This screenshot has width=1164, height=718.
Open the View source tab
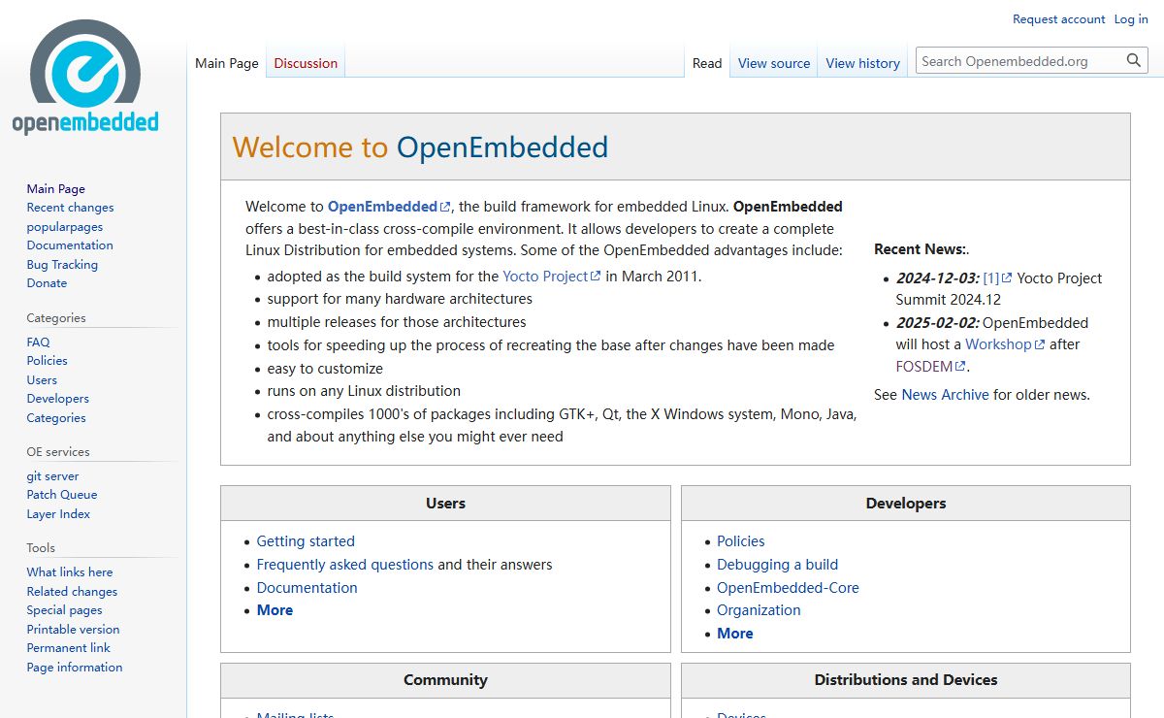point(774,63)
